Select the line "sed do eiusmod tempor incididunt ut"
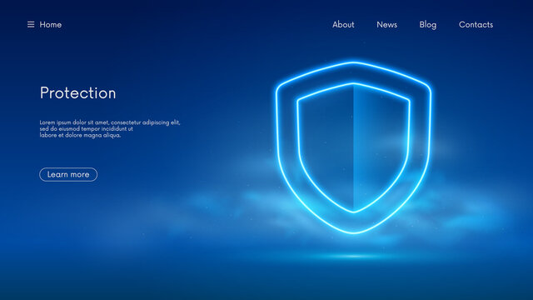The image size is (533, 300). pyautogui.click(x=86, y=129)
